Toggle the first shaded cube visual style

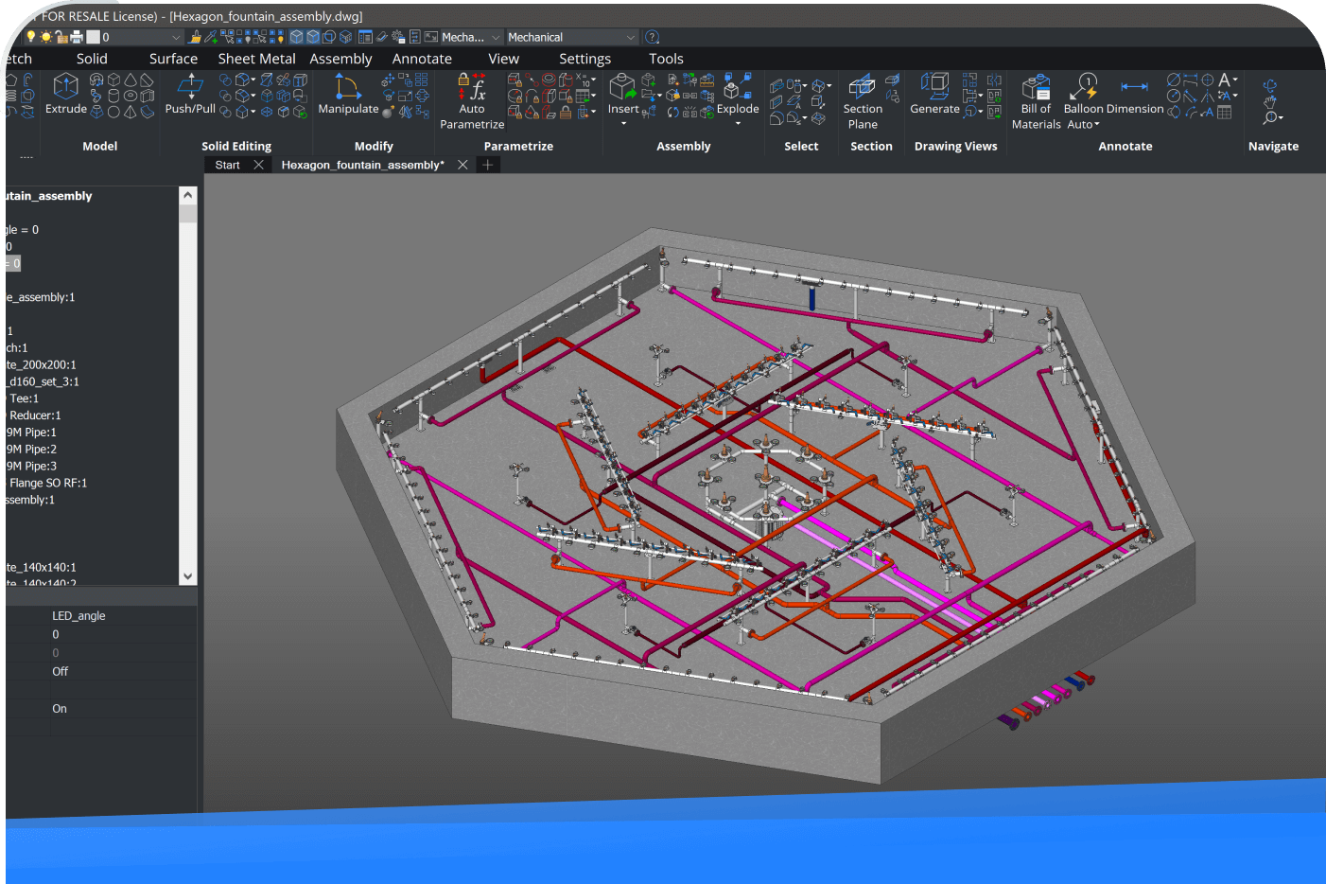297,37
